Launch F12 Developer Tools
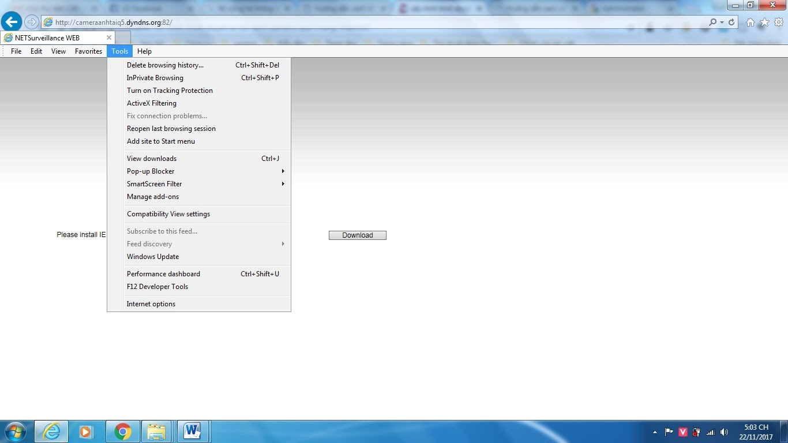The height and width of the screenshot is (443, 788). coord(199,287)
